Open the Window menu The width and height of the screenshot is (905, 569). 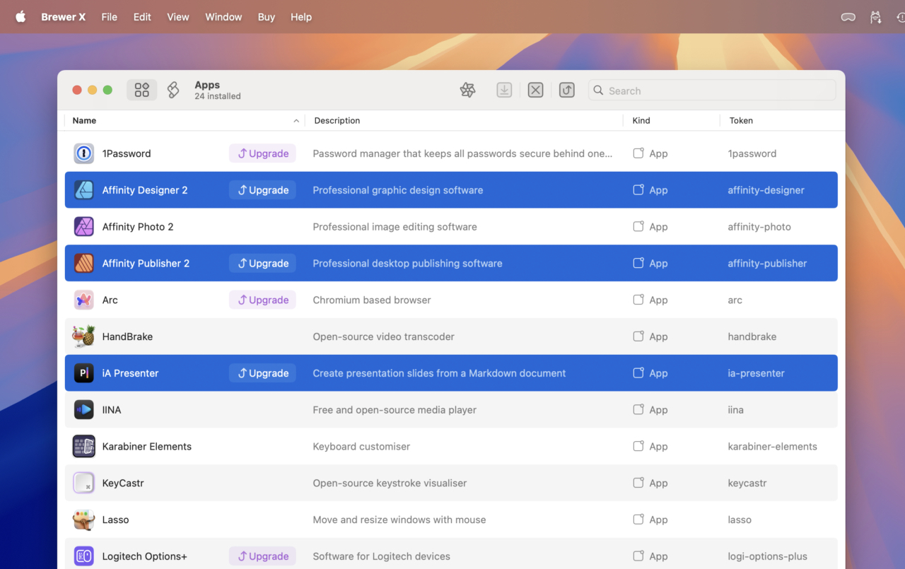[223, 17]
